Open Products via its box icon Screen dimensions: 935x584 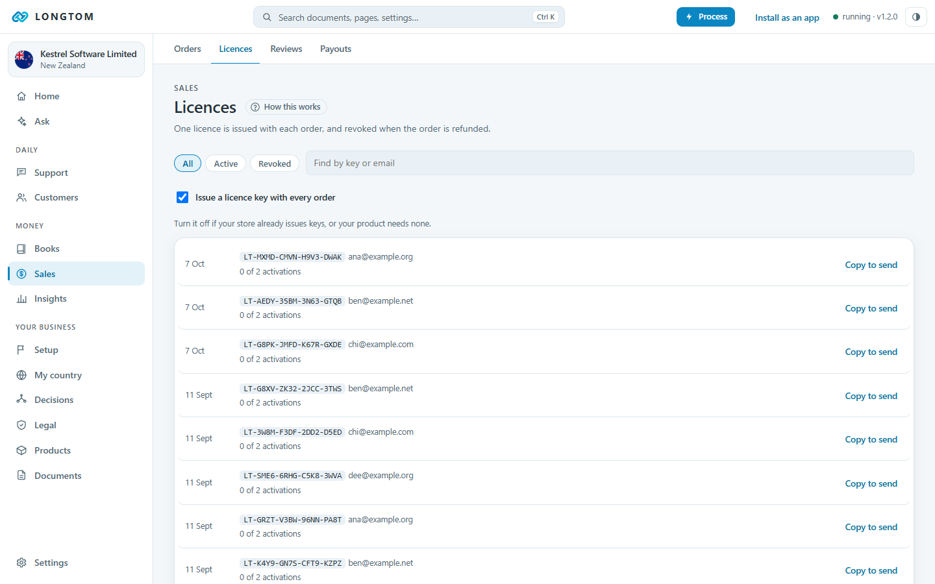click(x=21, y=450)
